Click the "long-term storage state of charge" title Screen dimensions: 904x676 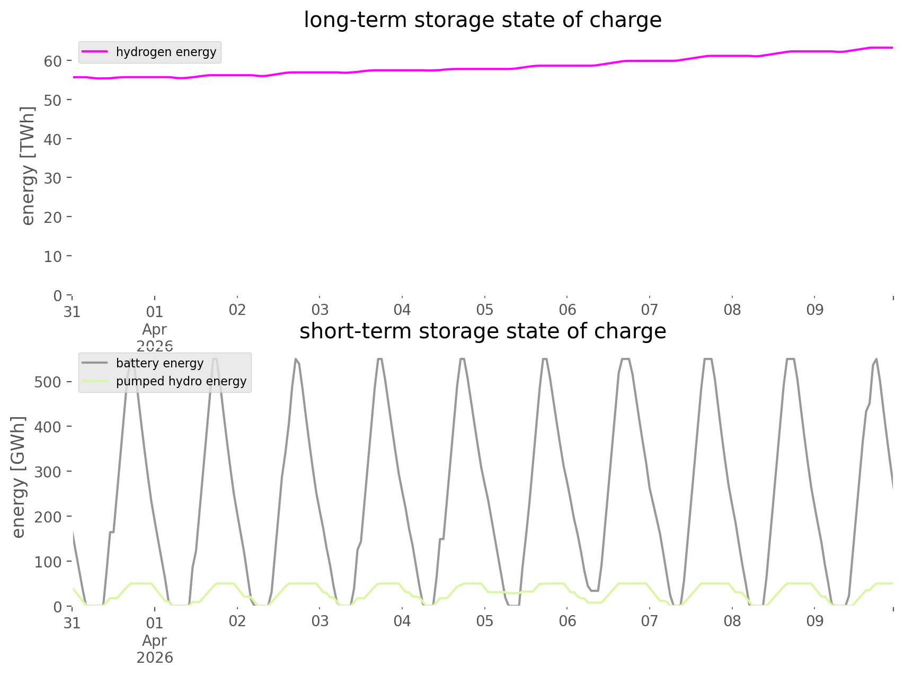coord(482,20)
